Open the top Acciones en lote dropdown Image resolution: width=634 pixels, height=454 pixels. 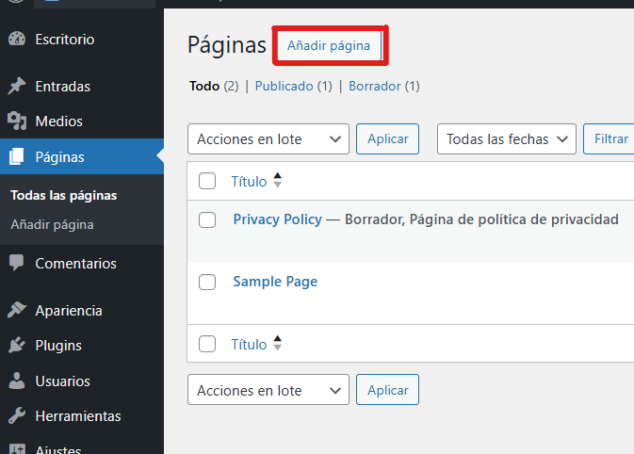(x=268, y=138)
